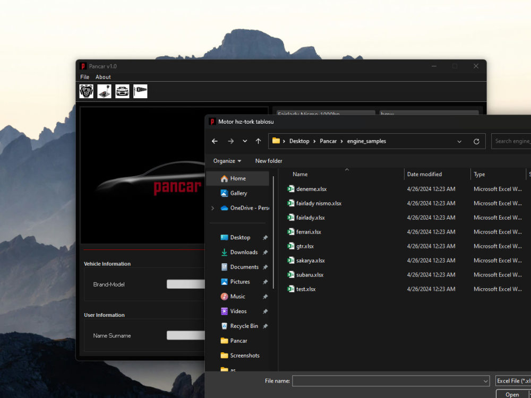The image size is (531, 398).
Task: Click the pin icon beside Recycle Bin
Action: [x=265, y=326]
